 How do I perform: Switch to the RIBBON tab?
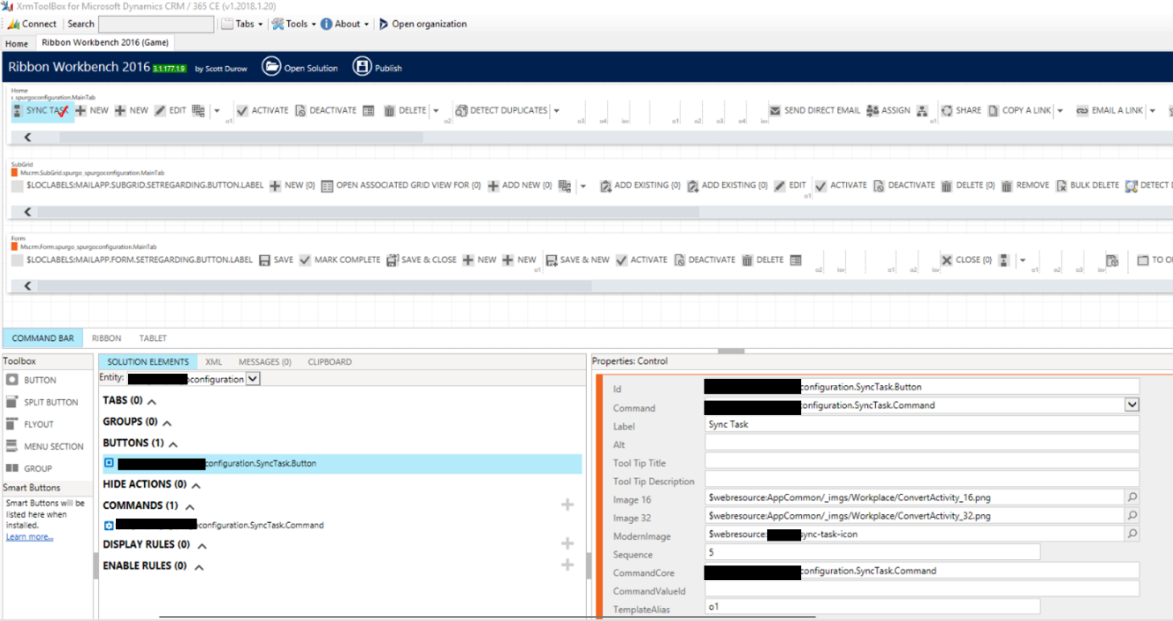pos(106,339)
